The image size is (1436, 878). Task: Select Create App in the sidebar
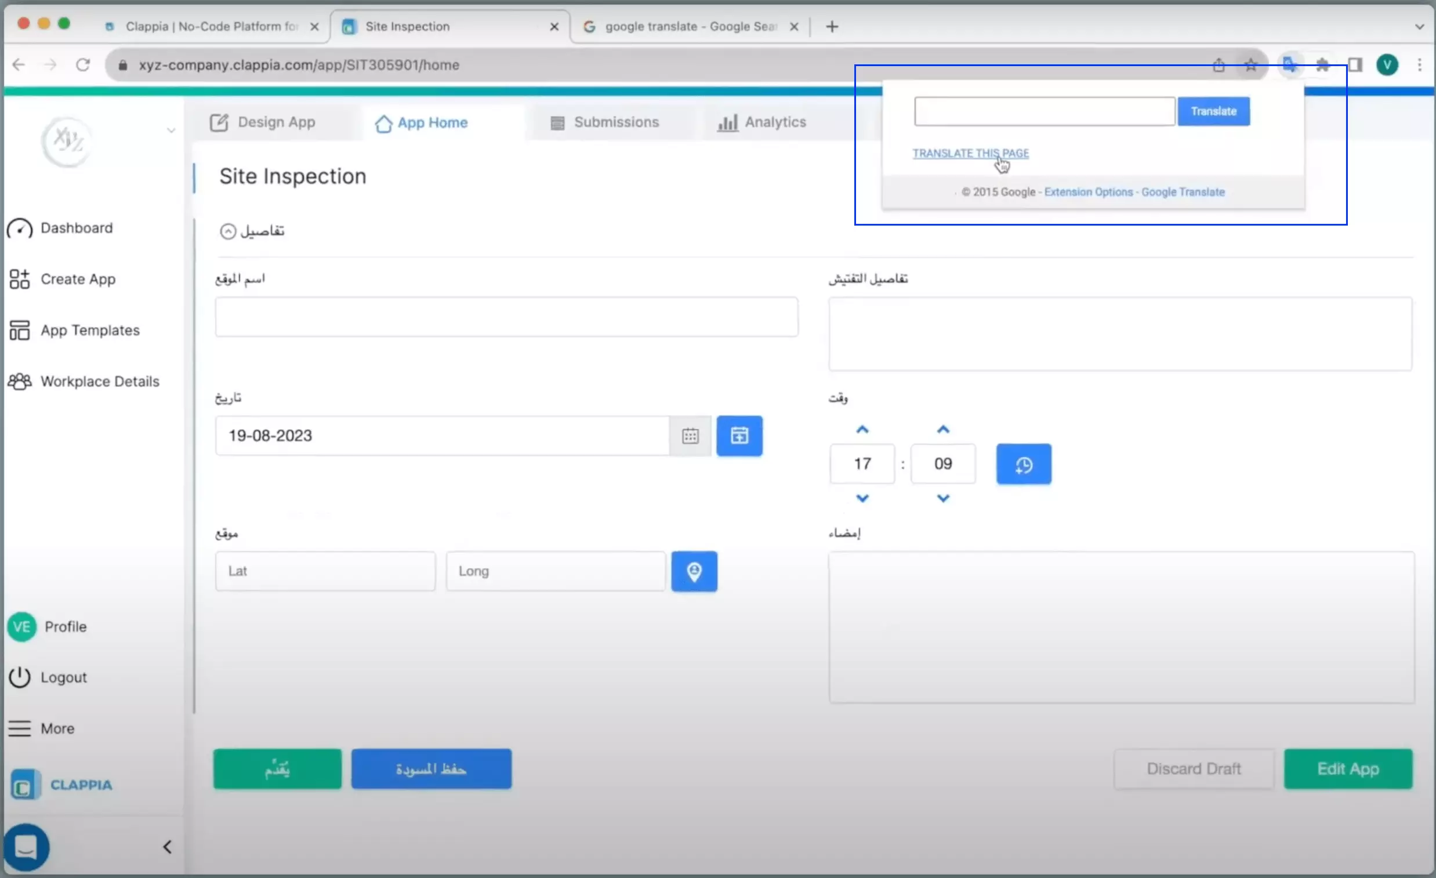(78, 278)
